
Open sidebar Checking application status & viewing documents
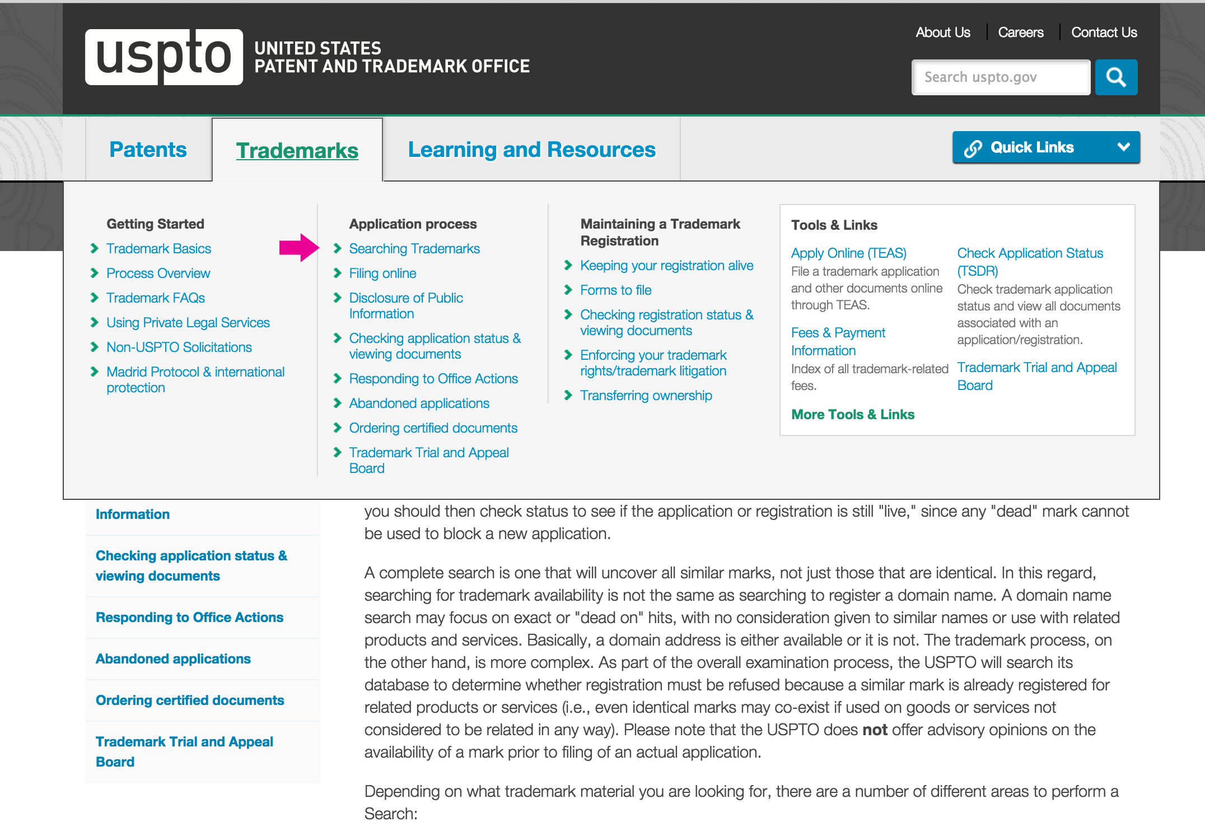pyautogui.click(x=192, y=566)
